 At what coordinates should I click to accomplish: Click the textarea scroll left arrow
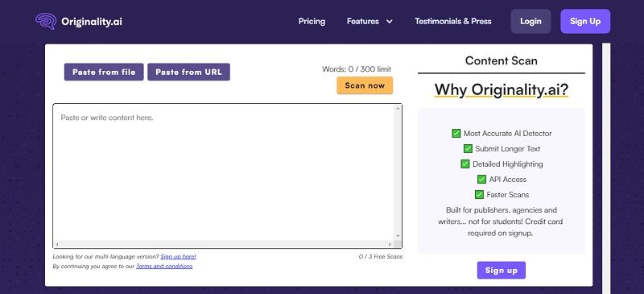click(x=57, y=244)
